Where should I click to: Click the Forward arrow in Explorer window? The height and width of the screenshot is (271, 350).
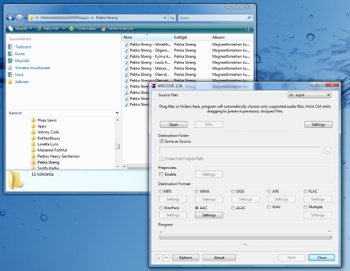pyautogui.click(x=19, y=18)
